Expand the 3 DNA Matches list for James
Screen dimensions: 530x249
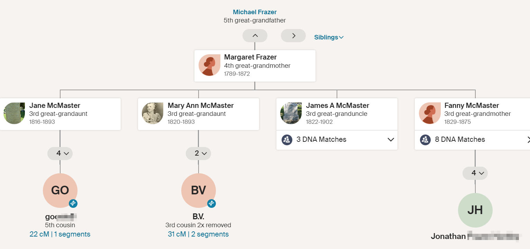point(391,140)
